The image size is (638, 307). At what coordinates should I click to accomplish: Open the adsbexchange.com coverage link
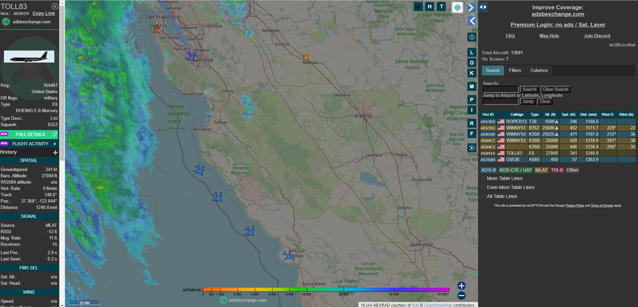pyautogui.click(x=558, y=14)
